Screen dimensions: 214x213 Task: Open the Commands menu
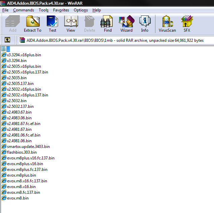click(24, 10)
